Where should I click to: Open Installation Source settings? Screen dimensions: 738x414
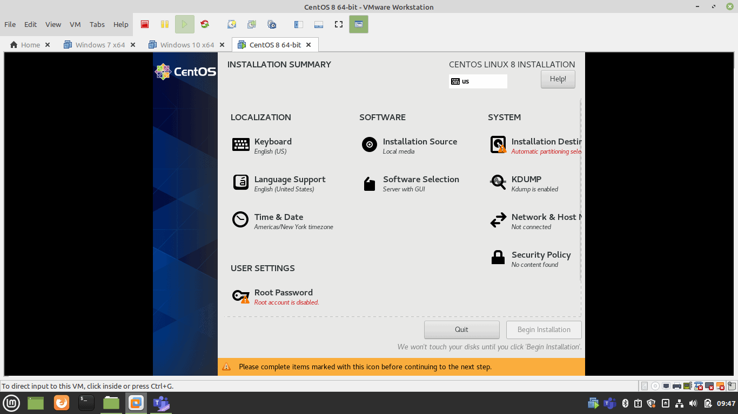[x=409, y=146]
